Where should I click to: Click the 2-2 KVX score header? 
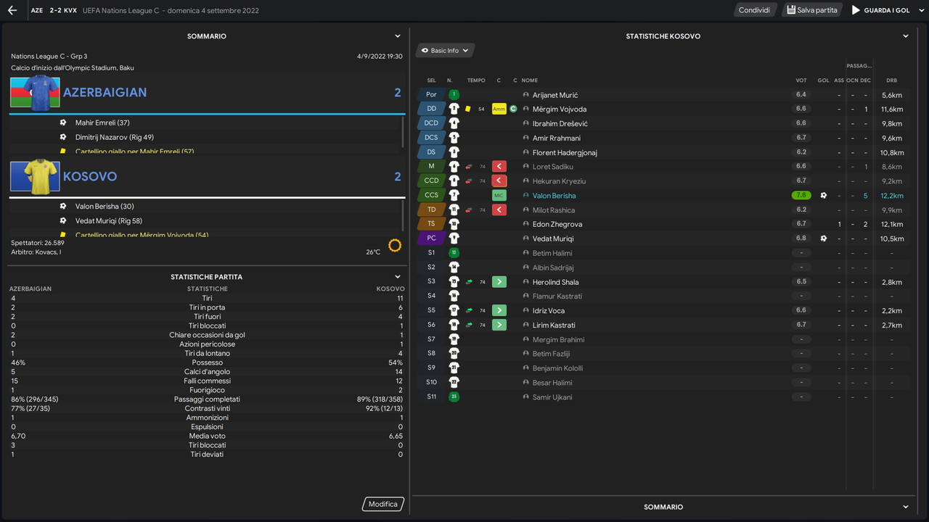click(63, 10)
